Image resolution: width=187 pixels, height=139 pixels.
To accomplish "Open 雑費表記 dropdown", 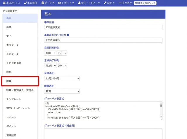I will [x=62, y=91].
